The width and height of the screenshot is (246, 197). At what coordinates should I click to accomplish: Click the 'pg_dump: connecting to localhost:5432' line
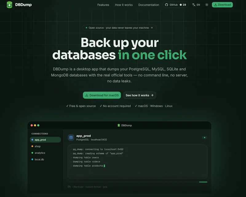[x=98, y=149]
